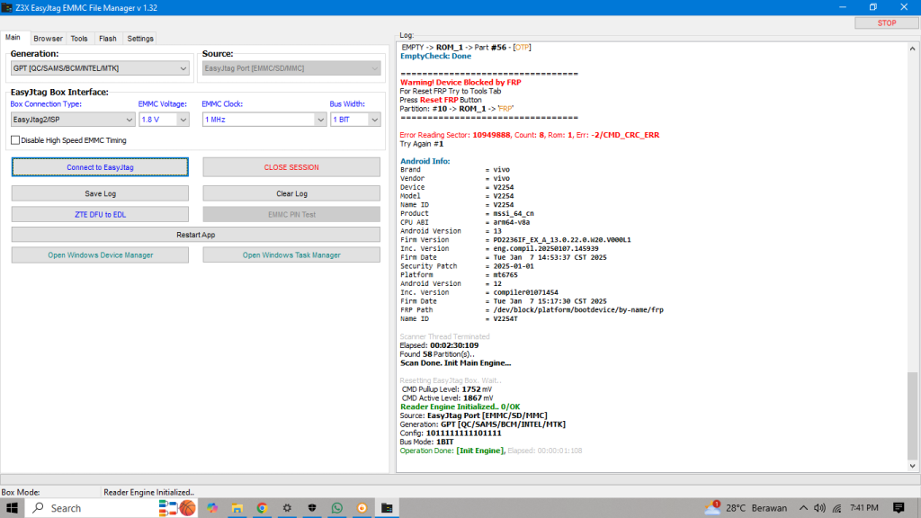Screen dimensions: 921x518
Task: Open the EMMC Clock 1 MHz dropdown
Action: [x=264, y=120]
